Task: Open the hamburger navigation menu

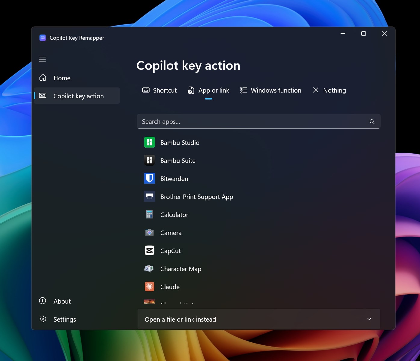Action: tap(42, 59)
